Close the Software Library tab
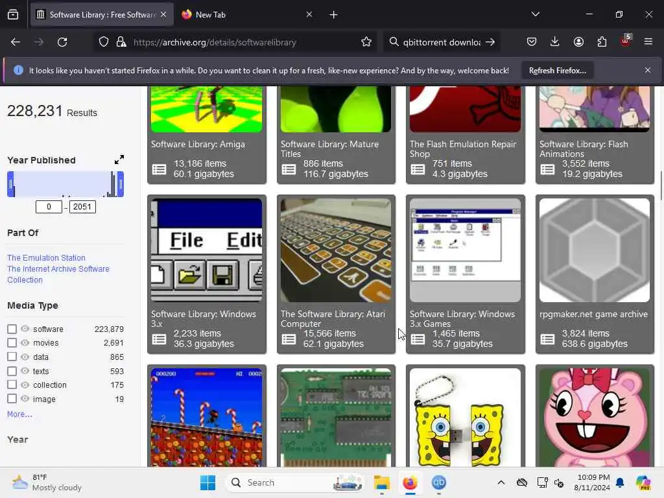 [x=163, y=15]
